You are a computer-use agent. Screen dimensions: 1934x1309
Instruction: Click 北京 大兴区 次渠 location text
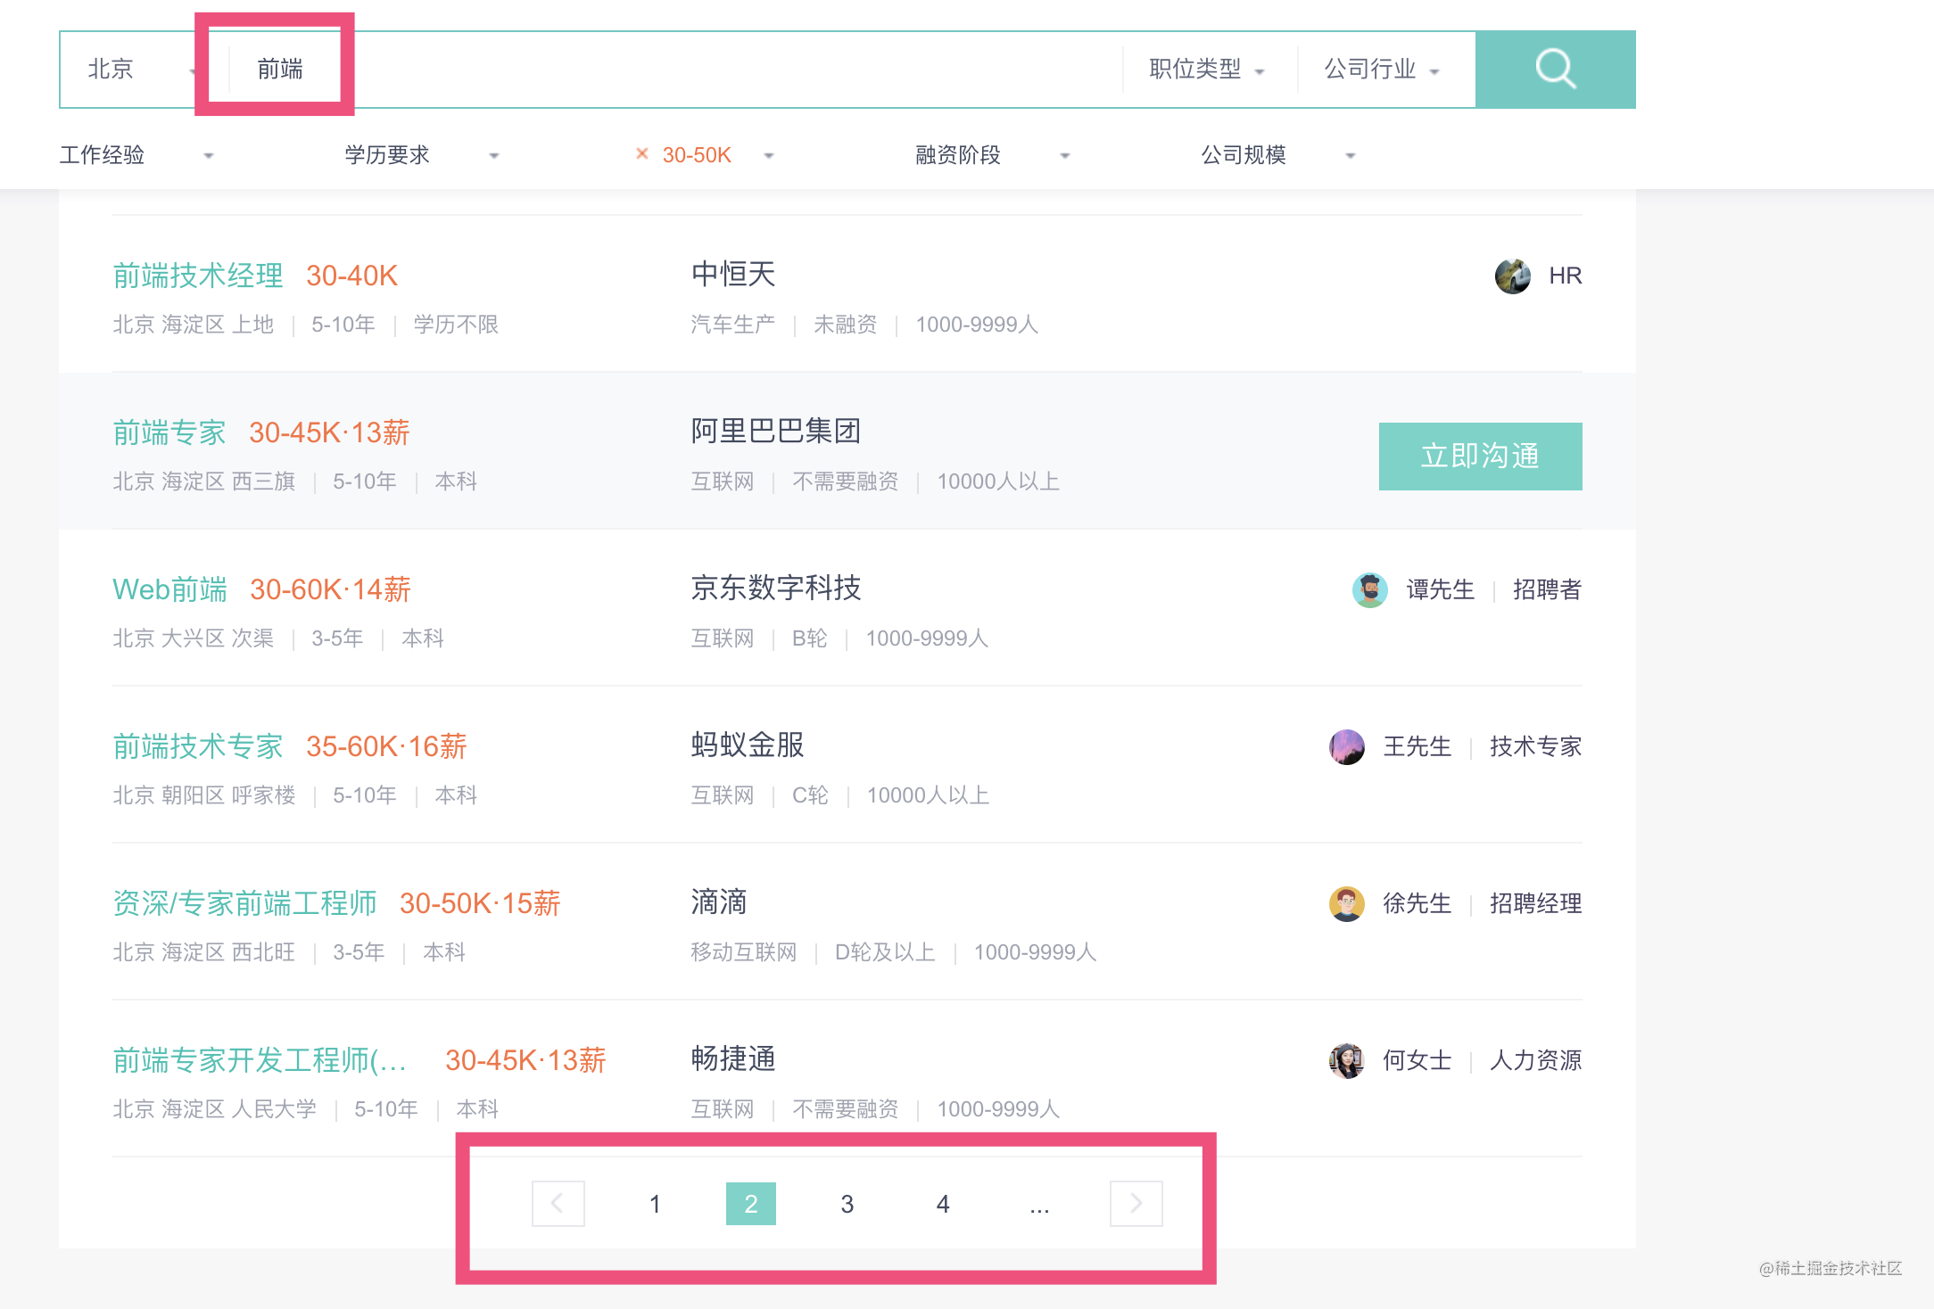(194, 638)
